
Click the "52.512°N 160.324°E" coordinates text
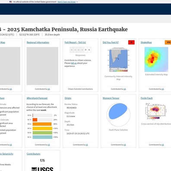29,35
